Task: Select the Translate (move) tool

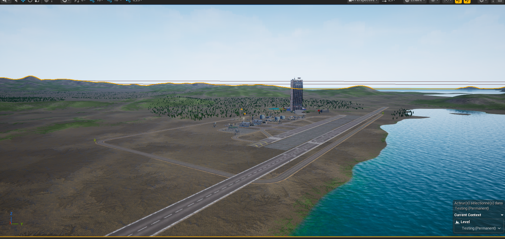Action: coord(23,1)
